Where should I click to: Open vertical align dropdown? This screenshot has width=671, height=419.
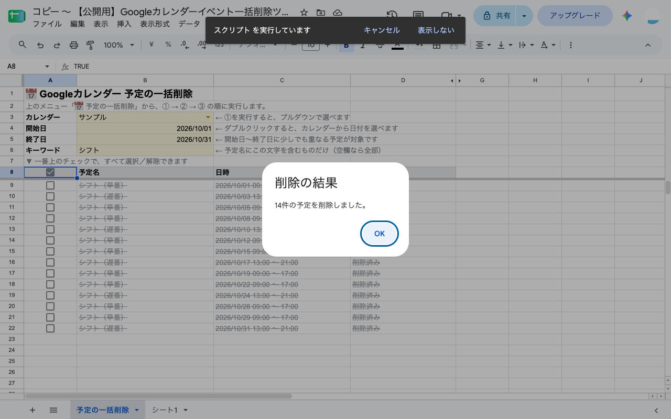[x=505, y=45]
